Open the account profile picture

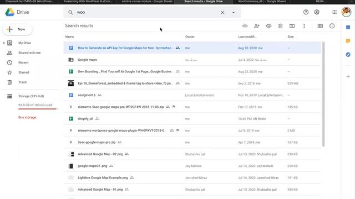pos(346,12)
